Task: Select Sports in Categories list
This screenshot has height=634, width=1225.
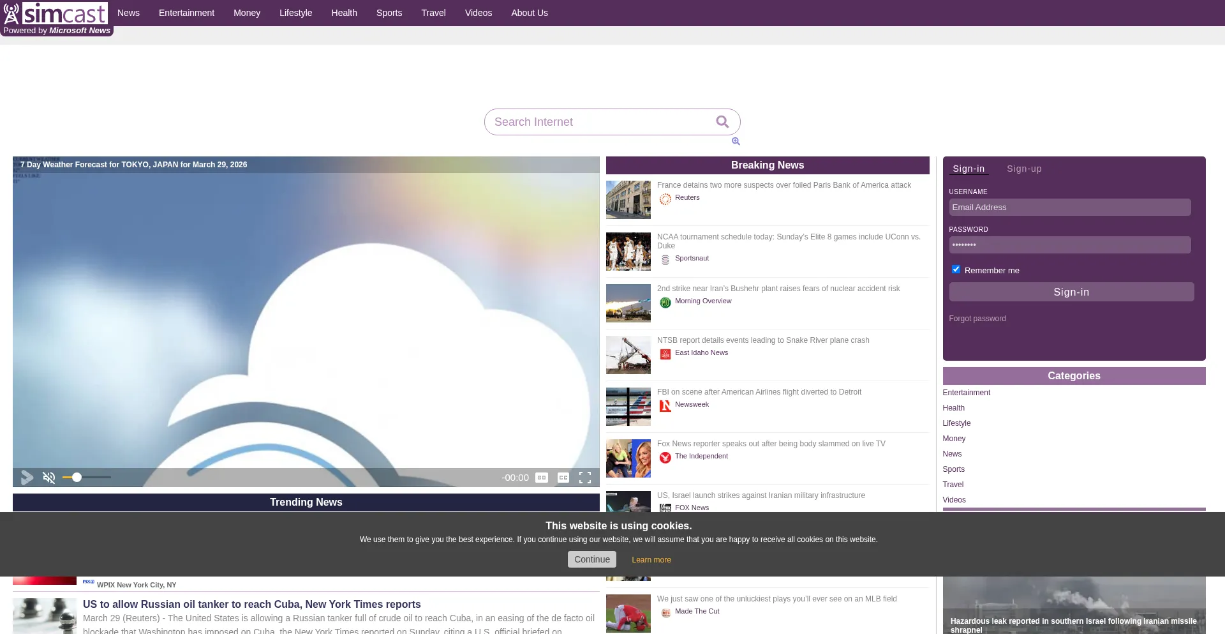Action: pos(954,469)
